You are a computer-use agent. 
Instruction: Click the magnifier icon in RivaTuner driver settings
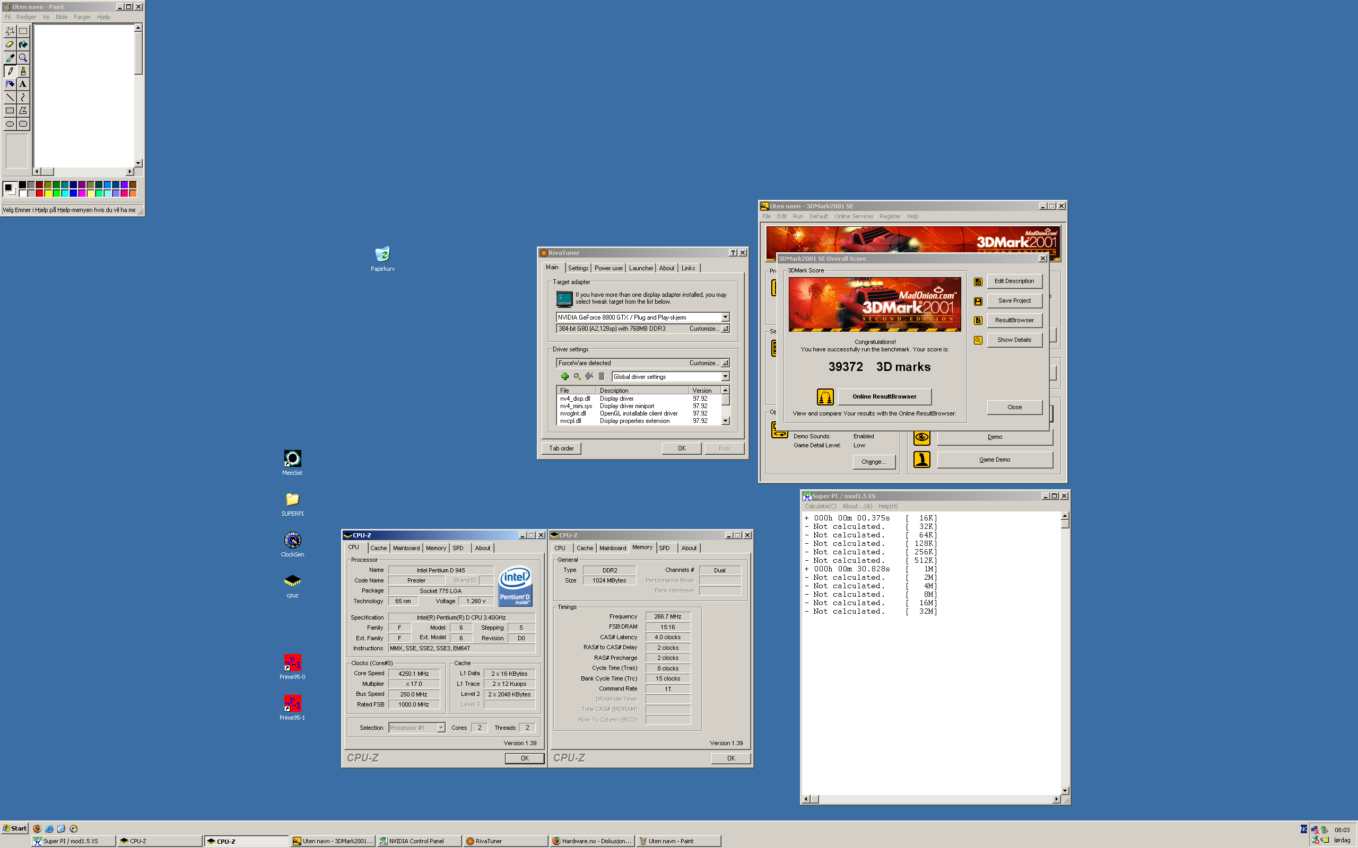pyautogui.click(x=577, y=376)
